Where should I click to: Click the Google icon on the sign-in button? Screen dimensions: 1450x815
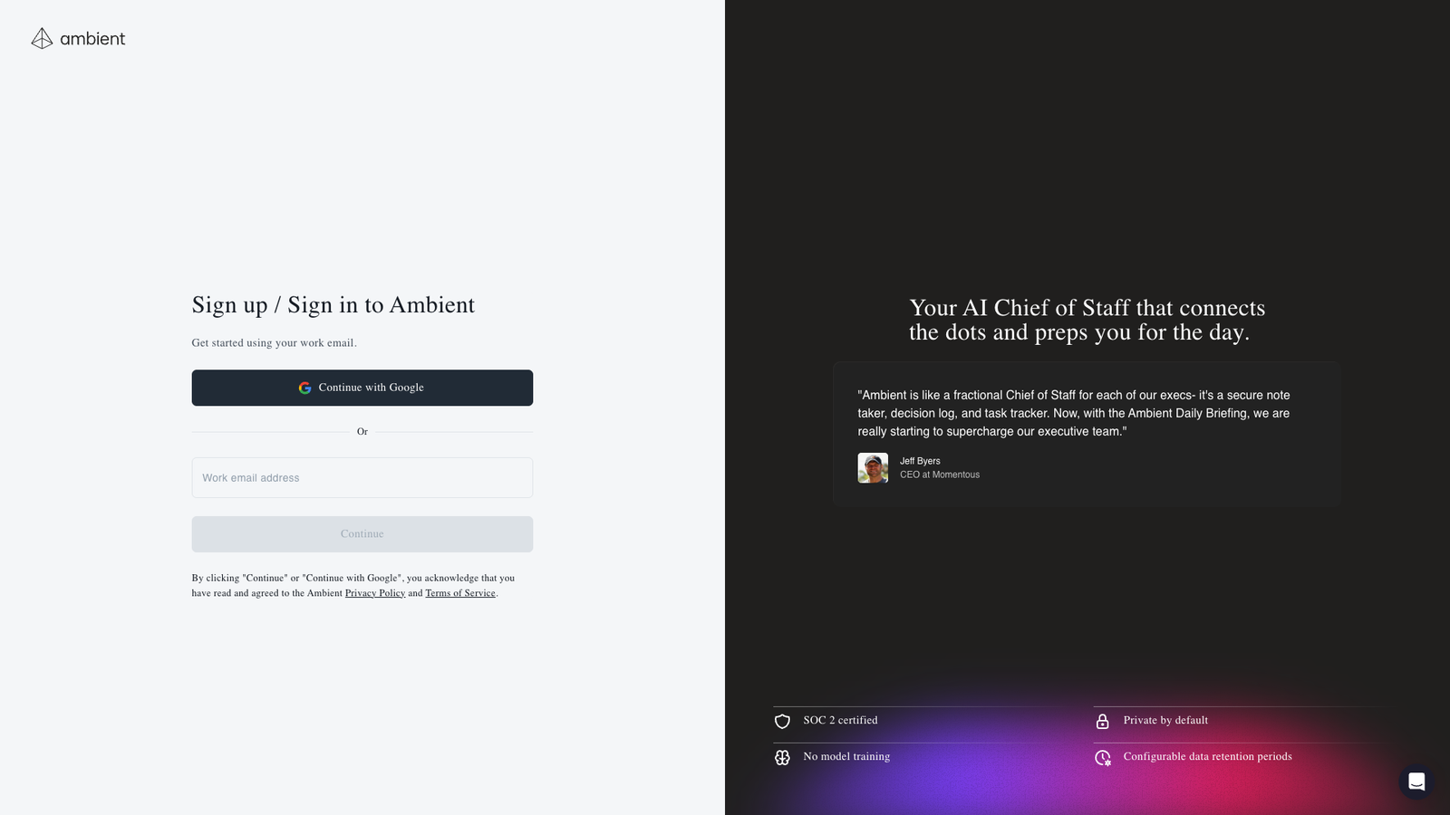[x=304, y=387]
